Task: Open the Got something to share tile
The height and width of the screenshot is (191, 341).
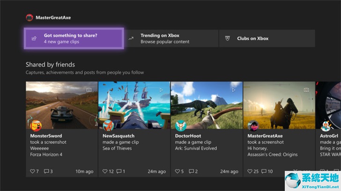Action: [74, 38]
